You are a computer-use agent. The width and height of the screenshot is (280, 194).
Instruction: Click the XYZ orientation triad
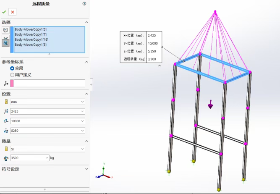coord(104,173)
